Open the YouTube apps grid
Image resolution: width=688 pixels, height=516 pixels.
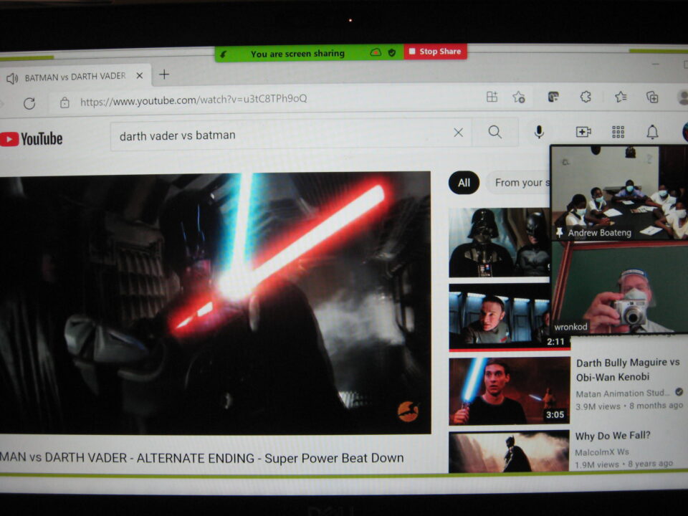pyautogui.click(x=618, y=132)
